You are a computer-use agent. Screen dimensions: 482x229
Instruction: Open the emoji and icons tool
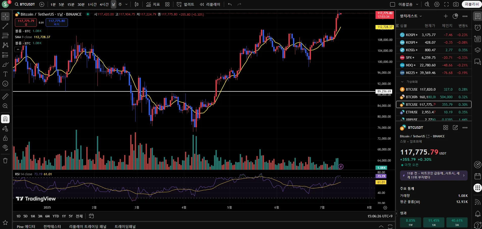click(5, 84)
